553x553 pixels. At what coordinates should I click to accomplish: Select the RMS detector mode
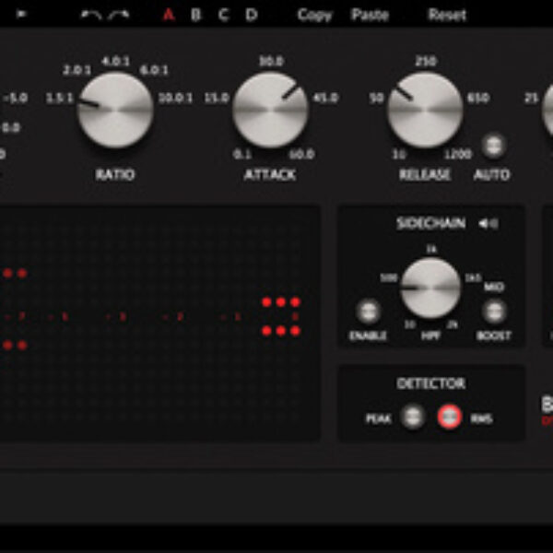point(450,417)
